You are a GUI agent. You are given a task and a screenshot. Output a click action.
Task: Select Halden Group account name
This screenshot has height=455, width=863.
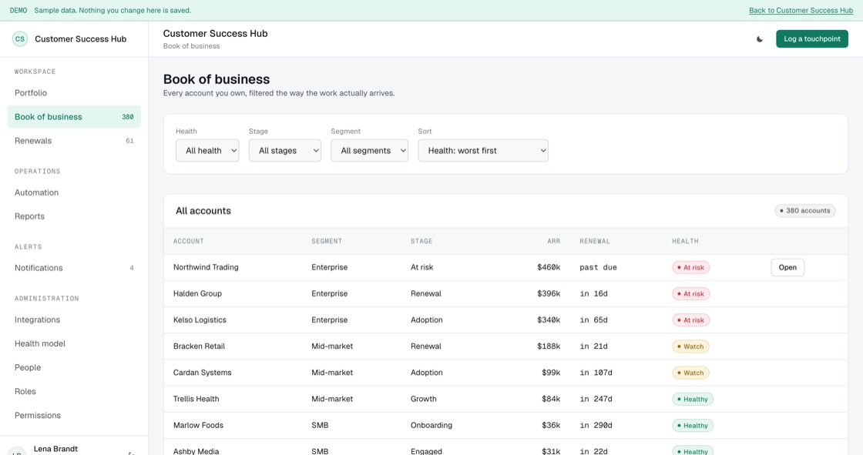197,294
